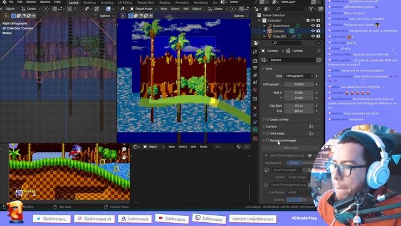Open the Edit menu

(x=19, y=2)
